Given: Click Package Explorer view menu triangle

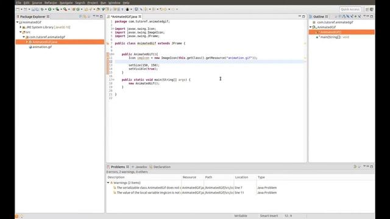Looking at the screenshot, I should click(x=94, y=16).
